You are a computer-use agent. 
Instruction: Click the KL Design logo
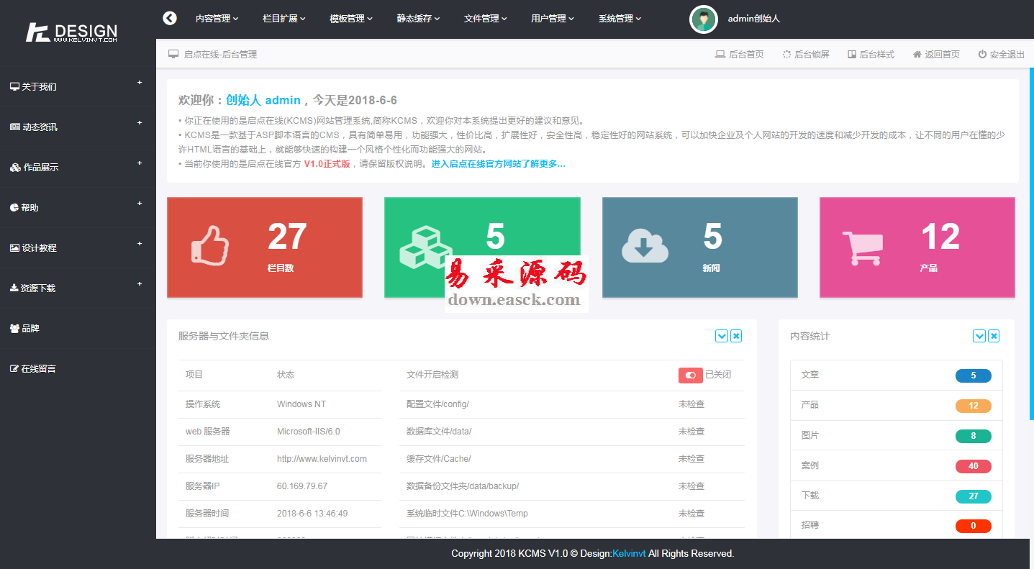(71, 32)
